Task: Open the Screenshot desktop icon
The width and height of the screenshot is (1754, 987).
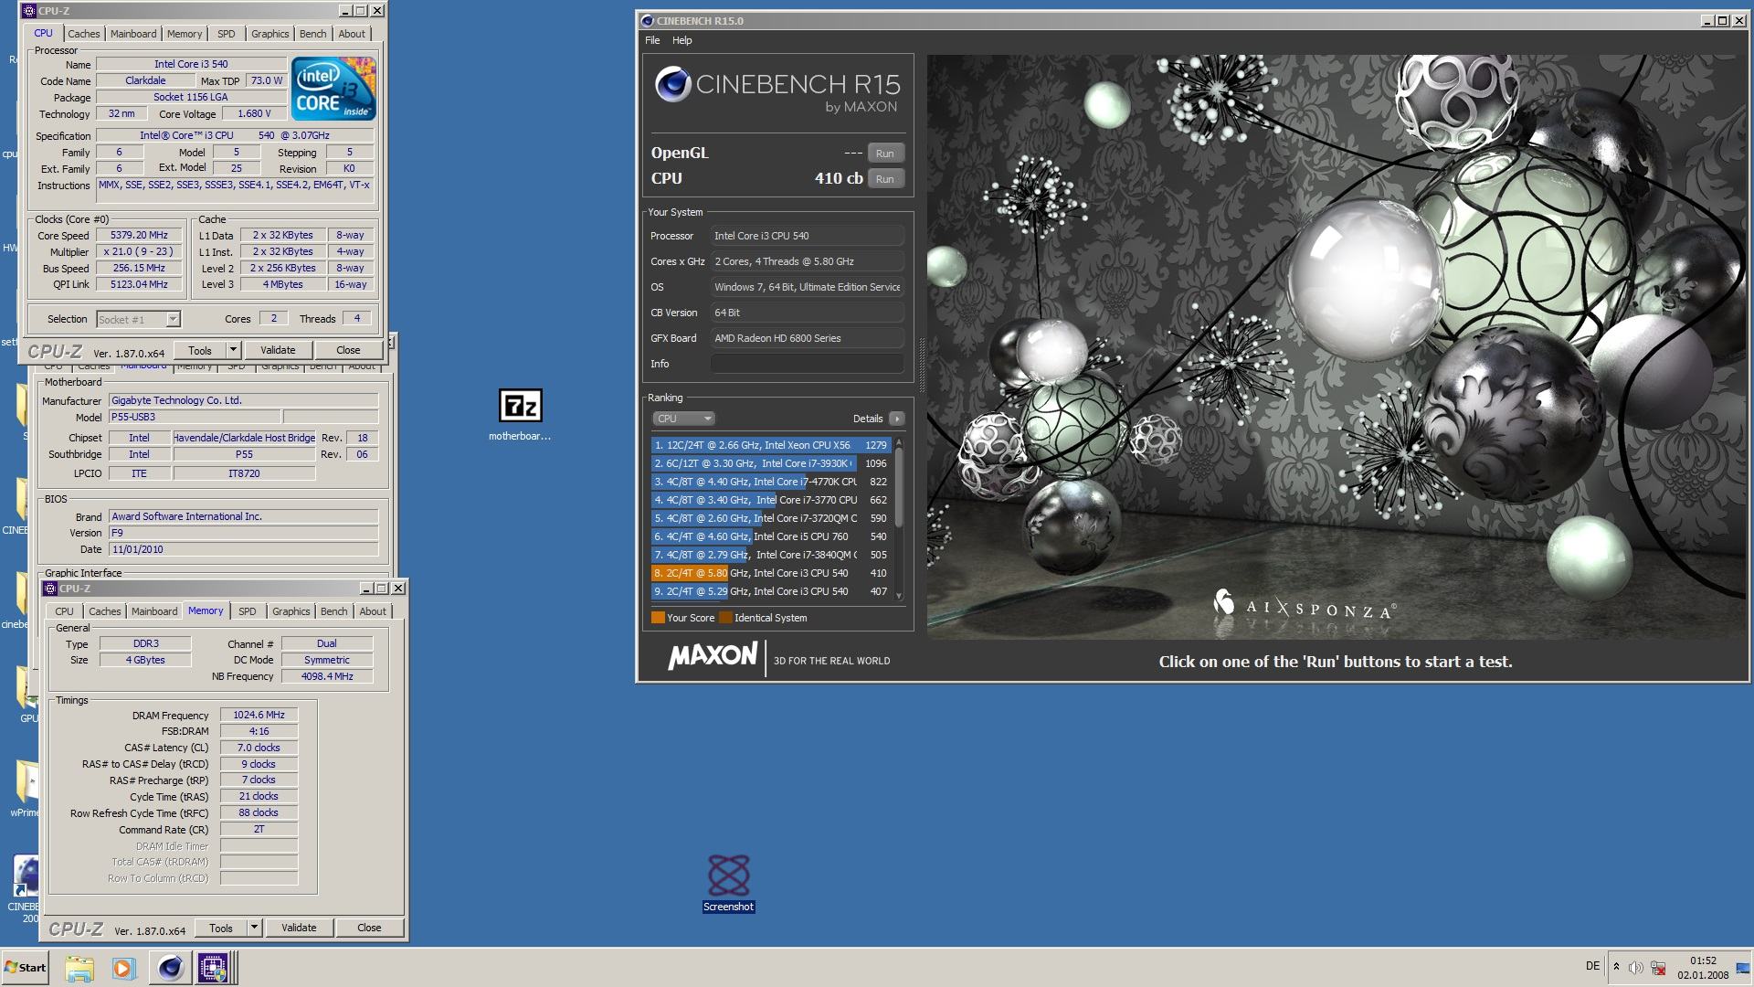Action: click(x=728, y=877)
